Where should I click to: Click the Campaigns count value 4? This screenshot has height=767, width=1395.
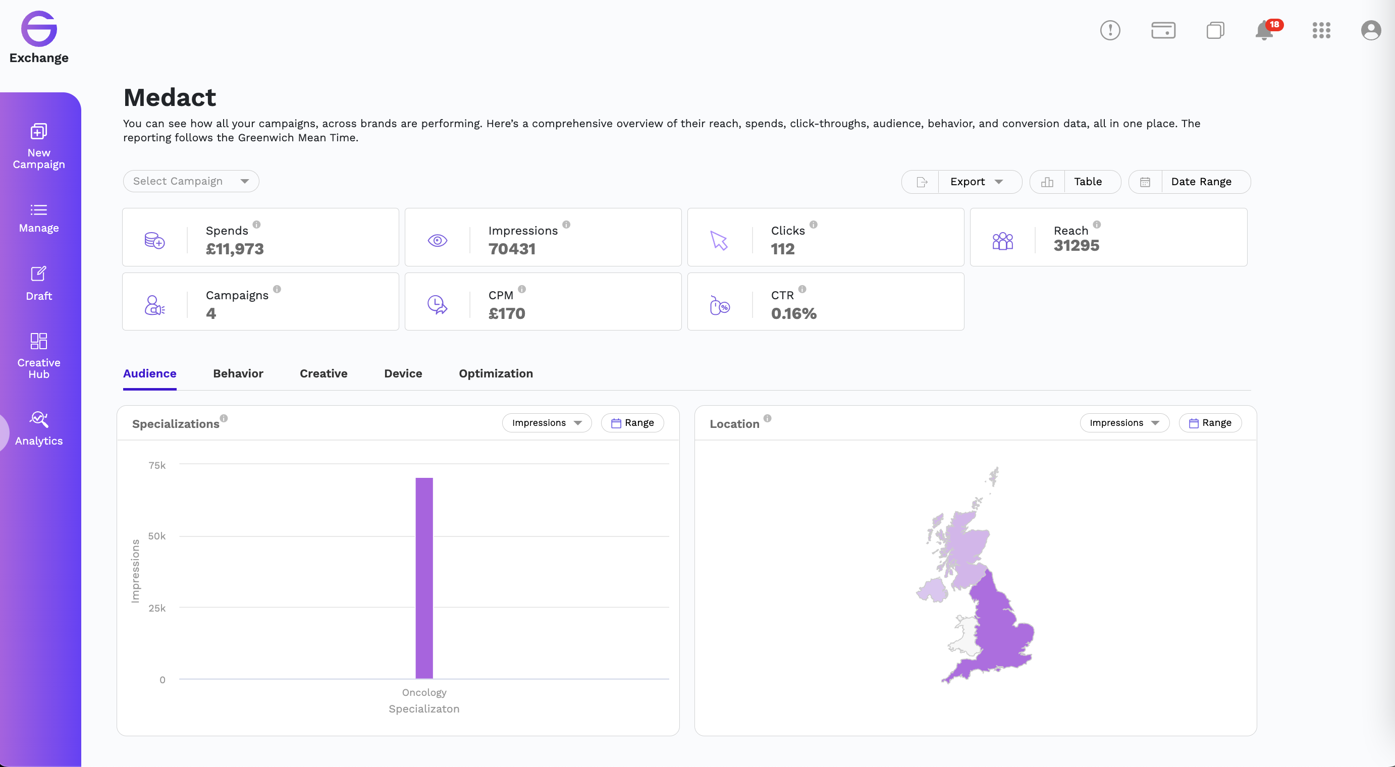tap(210, 313)
